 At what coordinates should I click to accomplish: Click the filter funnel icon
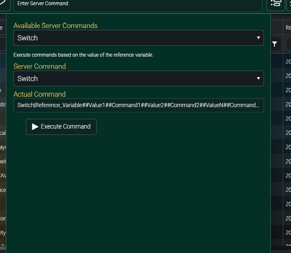[275, 44]
